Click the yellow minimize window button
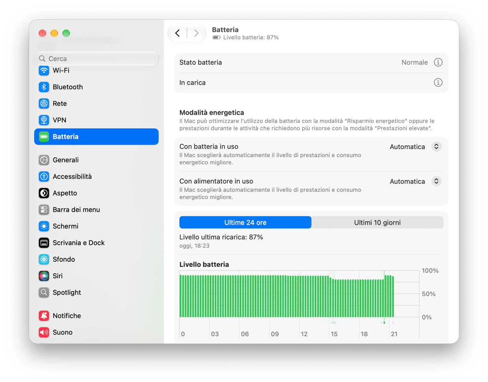This screenshot has width=488, height=382. [54, 33]
